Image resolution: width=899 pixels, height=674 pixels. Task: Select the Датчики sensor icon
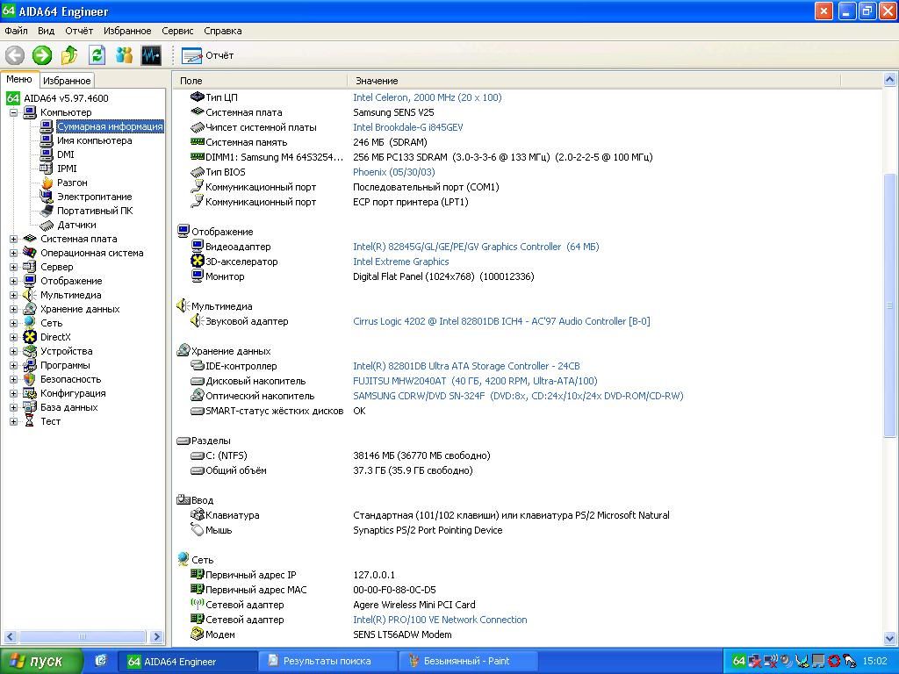(x=47, y=226)
